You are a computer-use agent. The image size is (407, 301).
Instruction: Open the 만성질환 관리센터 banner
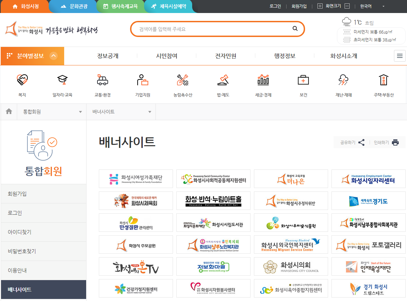136,223
